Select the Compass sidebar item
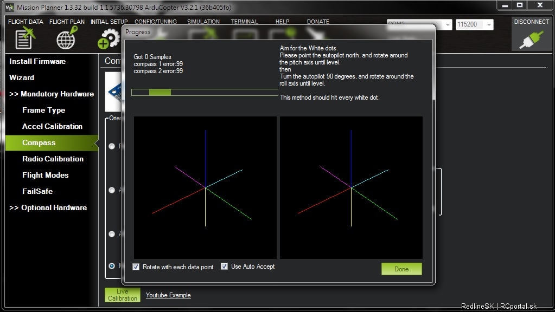The height and width of the screenshot is (312, 555). pyautogui.click(x=52, y=143)
